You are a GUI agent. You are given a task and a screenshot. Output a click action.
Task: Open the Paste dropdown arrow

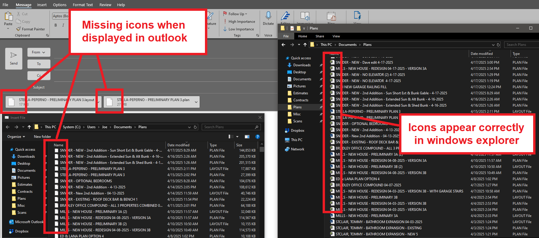[8, 29]
